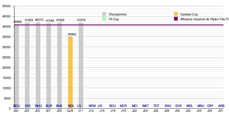This screenshot has height=114, width=229.
Task: Click the BHA team link
Action: 60,106
